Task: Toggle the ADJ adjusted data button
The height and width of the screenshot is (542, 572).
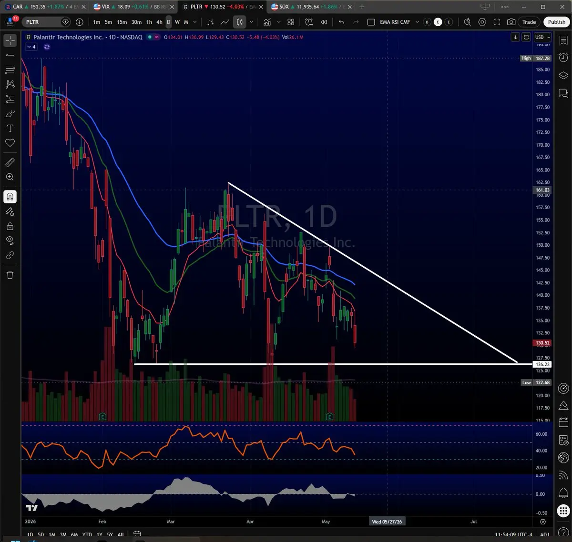Action: (544, 534)
